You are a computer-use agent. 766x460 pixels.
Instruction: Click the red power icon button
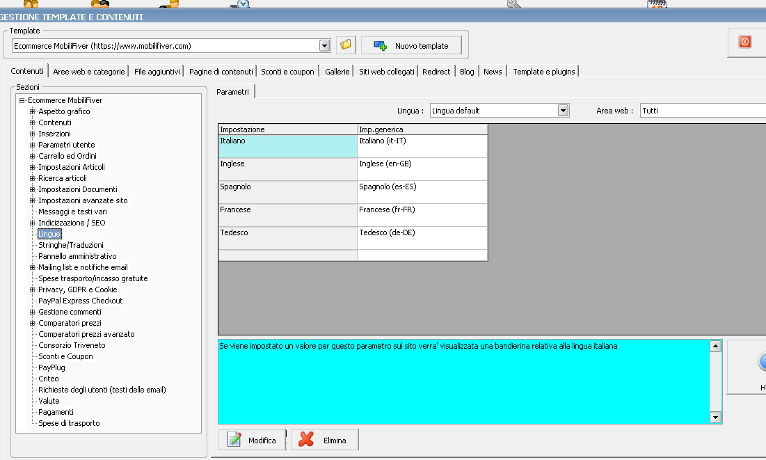coord(744,42)
